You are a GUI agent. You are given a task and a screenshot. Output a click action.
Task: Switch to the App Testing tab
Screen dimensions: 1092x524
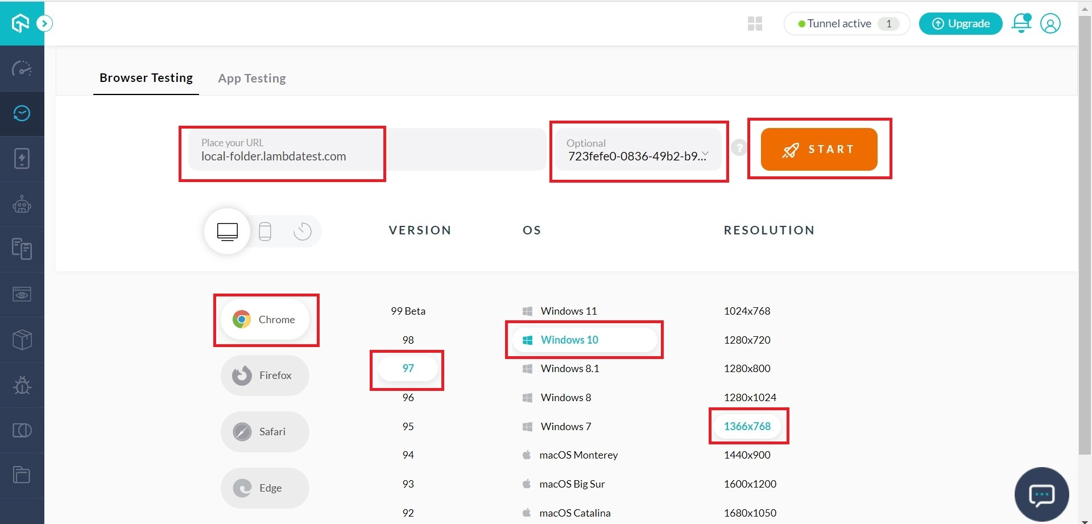(x=252, y=79)
